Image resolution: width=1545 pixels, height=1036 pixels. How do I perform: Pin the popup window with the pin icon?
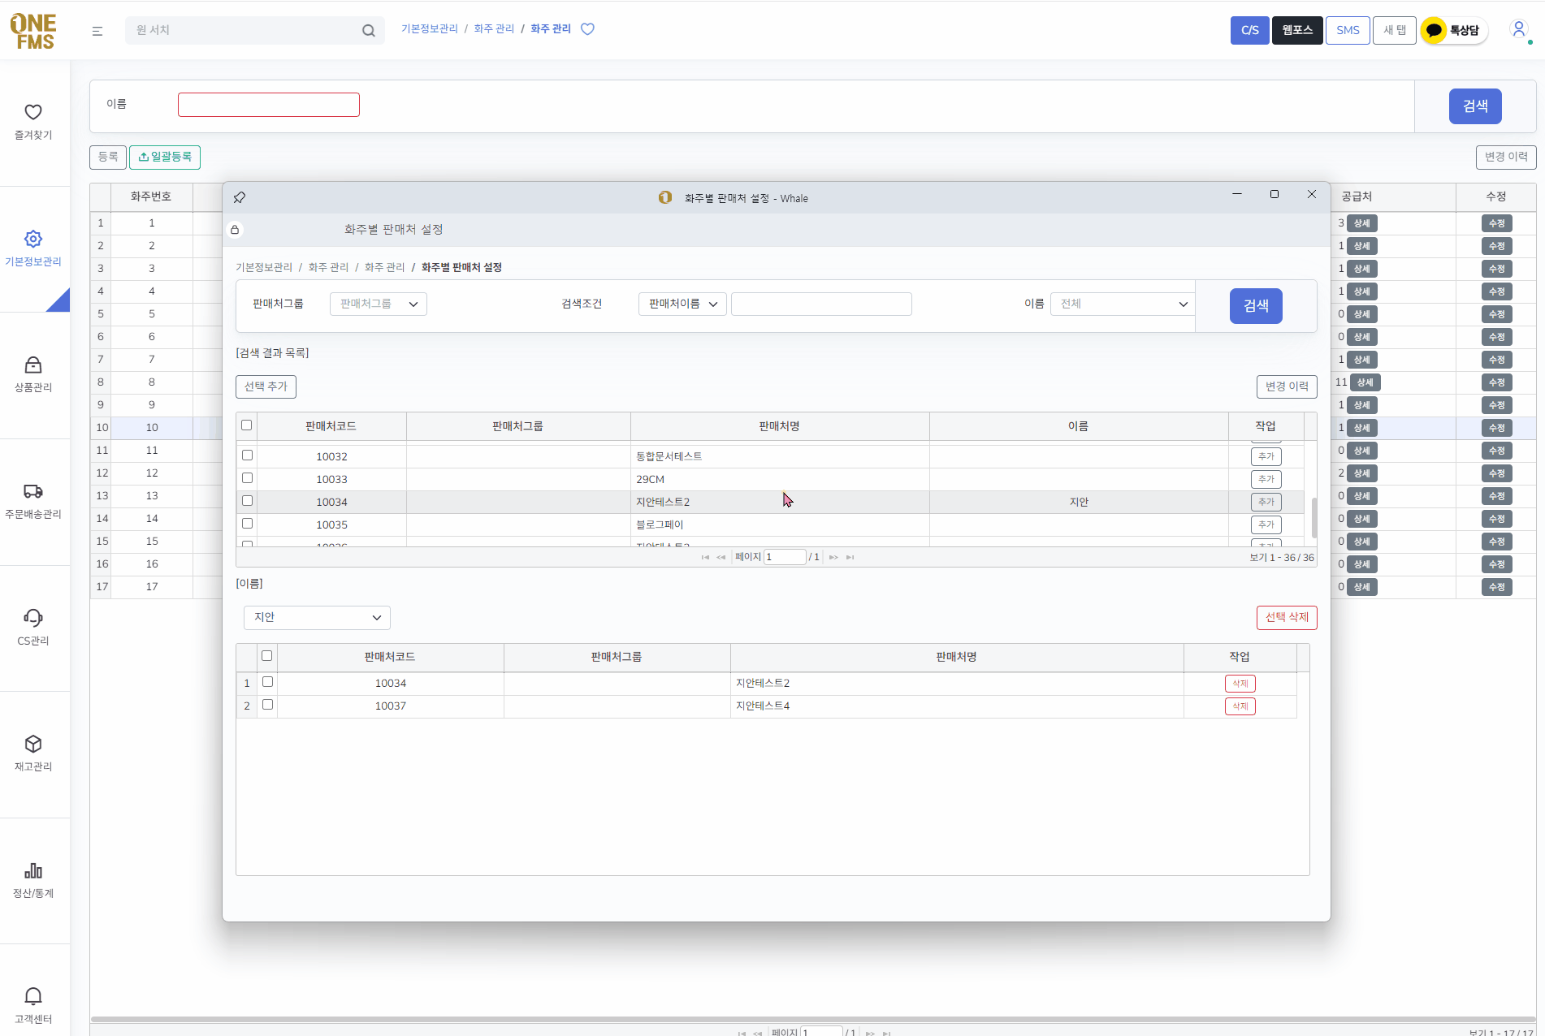pyautogui.click(x=239, y=197)
